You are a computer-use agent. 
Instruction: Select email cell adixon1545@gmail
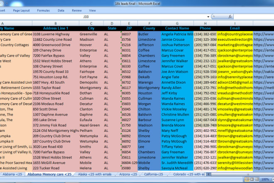coord(235,82)
